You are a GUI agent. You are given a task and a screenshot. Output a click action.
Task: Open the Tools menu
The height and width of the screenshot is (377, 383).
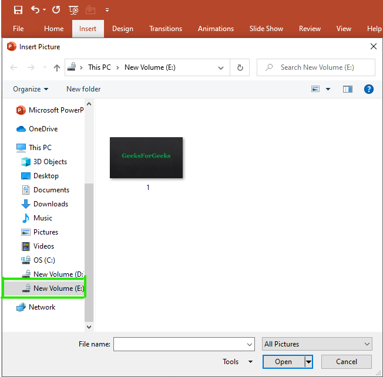click(x=237, y=362)
